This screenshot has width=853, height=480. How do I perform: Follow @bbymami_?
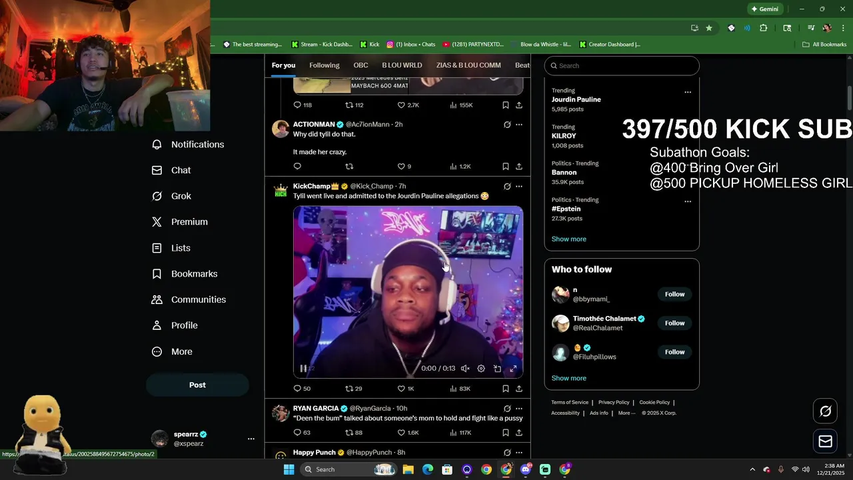[674, 294]
